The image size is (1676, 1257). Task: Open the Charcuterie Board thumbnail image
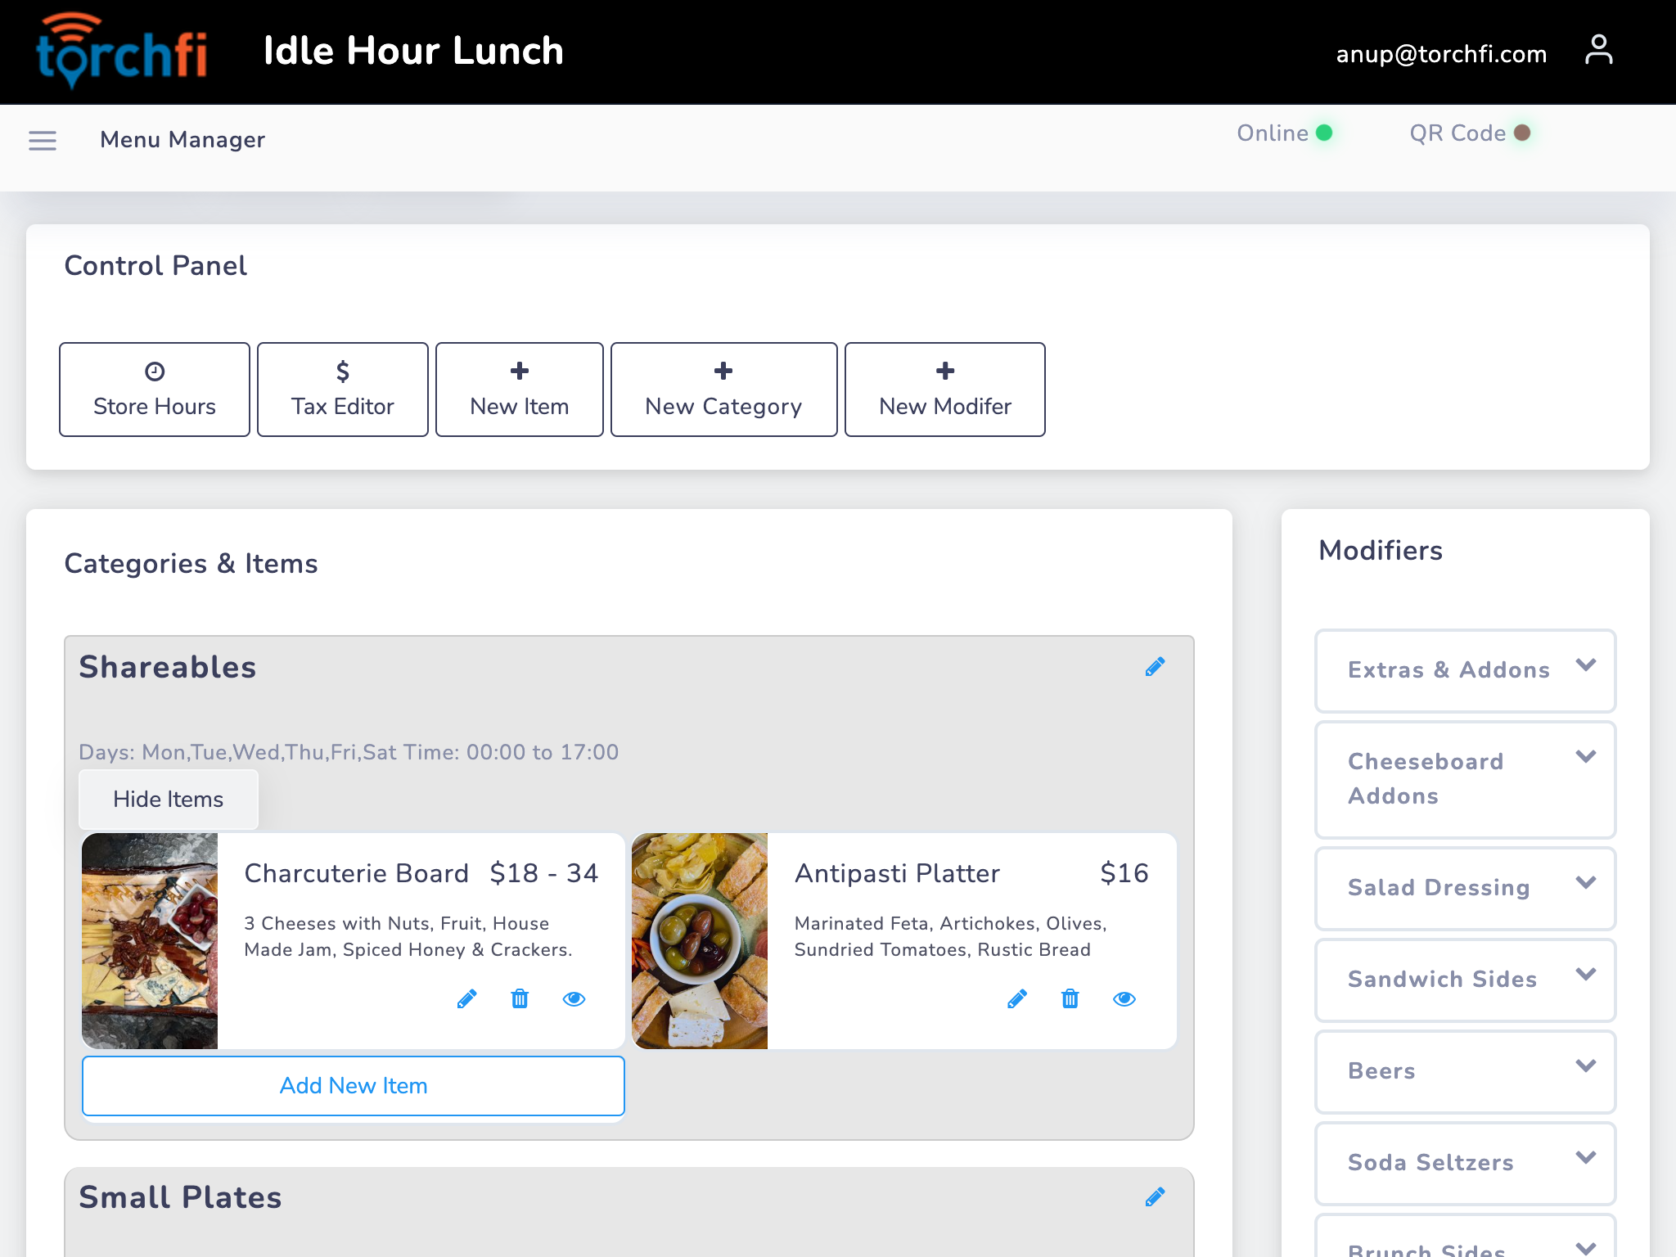[150, 941]
